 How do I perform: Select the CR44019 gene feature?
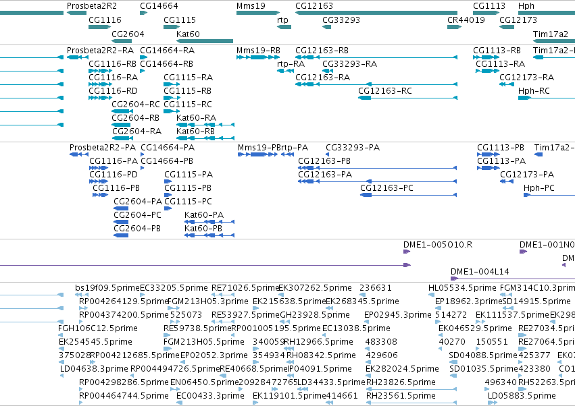(454, 27)
